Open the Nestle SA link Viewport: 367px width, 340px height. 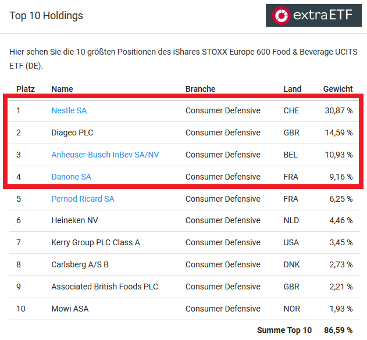point(69,110)
